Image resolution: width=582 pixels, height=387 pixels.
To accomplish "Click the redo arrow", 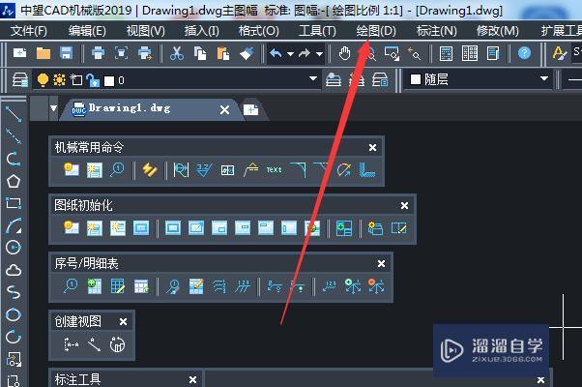I will click(305, 54).
